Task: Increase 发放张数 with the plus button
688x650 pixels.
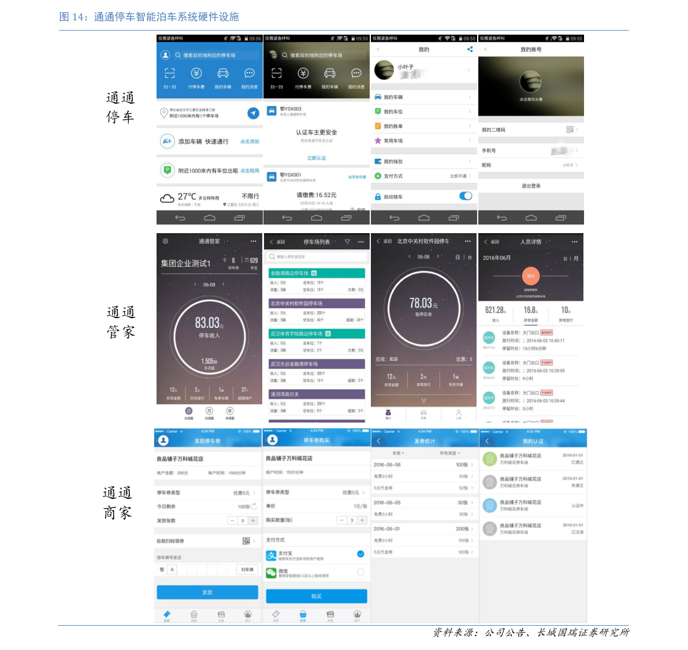Action: 253,521
